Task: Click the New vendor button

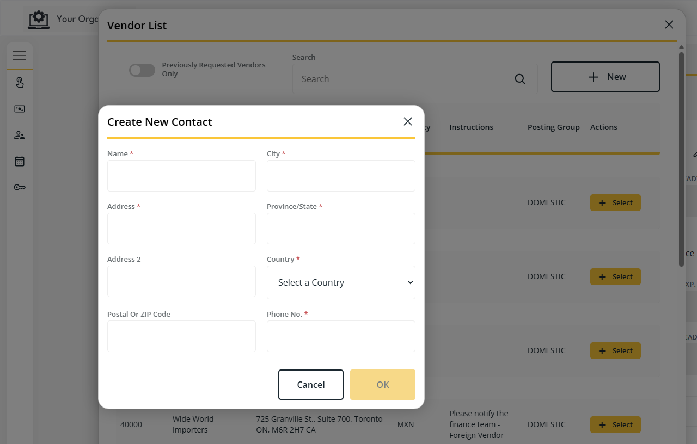Action: (606, 77)
